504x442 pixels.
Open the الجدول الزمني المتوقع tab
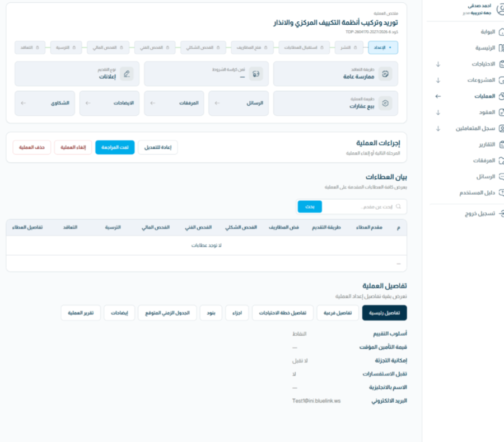pos(167,313)
